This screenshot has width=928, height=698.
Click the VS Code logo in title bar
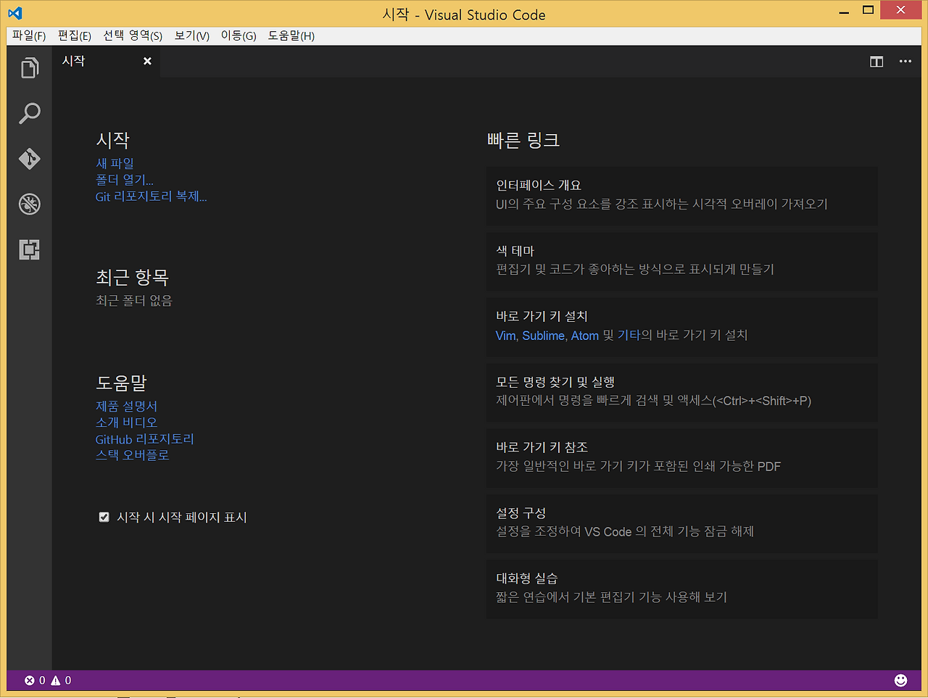(14, 13)
